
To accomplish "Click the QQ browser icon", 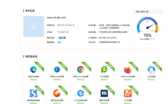I will (151, 70).
